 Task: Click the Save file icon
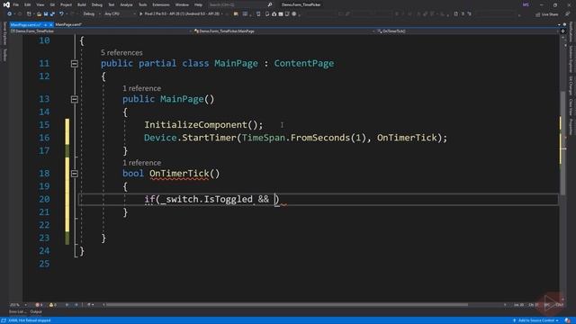pos(46,14)
